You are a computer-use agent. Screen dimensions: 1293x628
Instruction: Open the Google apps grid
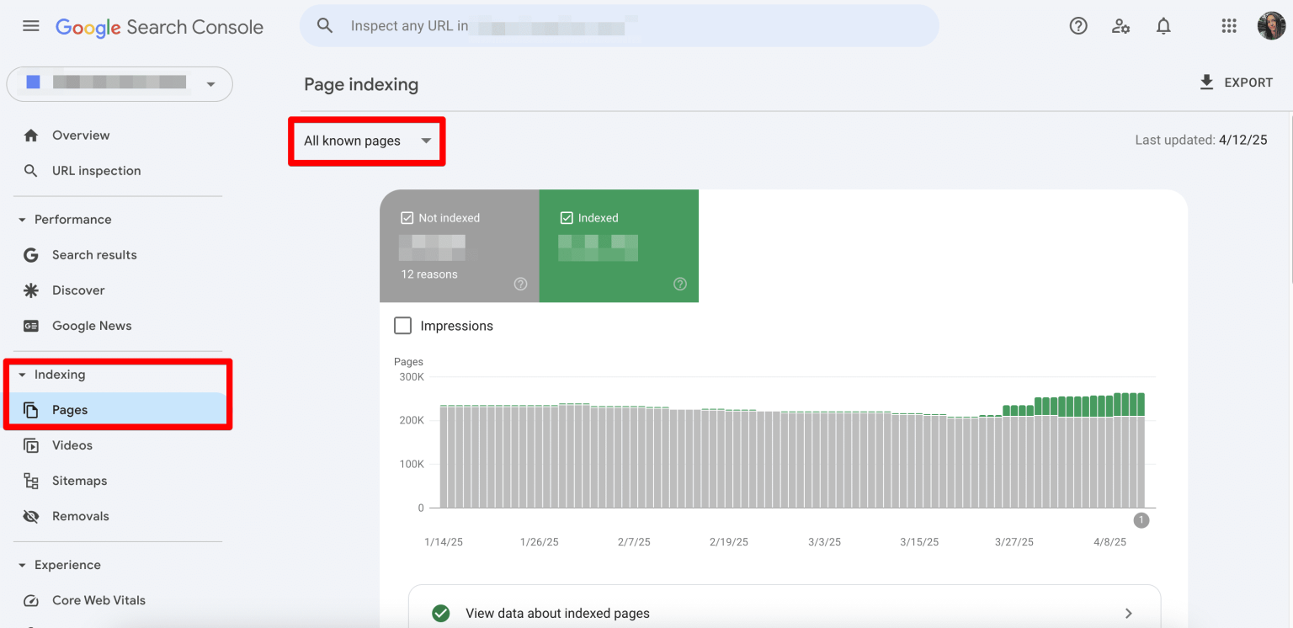(1228, 26)
